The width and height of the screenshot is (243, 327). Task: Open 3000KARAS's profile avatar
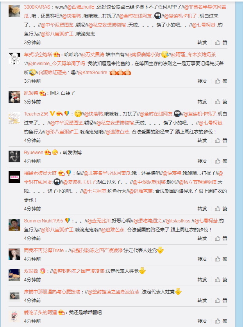tap(14, 11)
